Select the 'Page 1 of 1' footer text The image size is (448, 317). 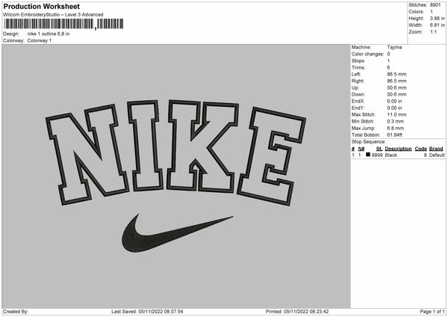432,311
